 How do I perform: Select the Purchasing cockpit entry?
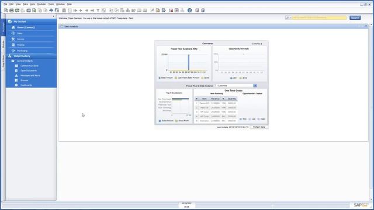(22, 51)
